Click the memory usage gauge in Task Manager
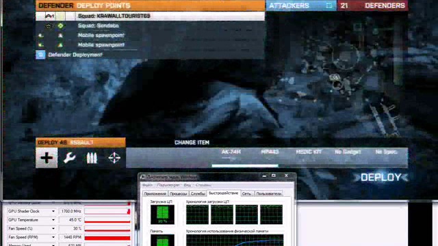Viewport: 438px width, 246px height. (x=162, y=240)
